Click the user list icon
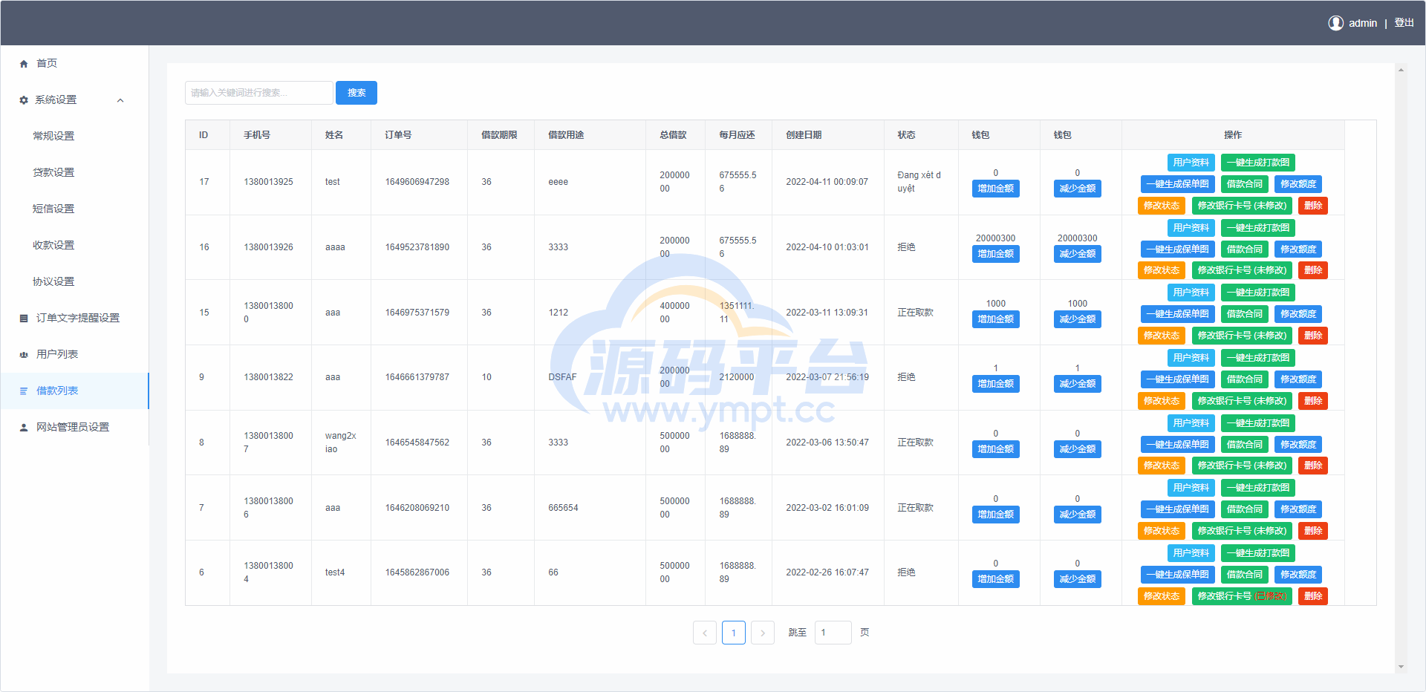The width and height of the screenshot is (1426, 692). (x=24, y=355)
